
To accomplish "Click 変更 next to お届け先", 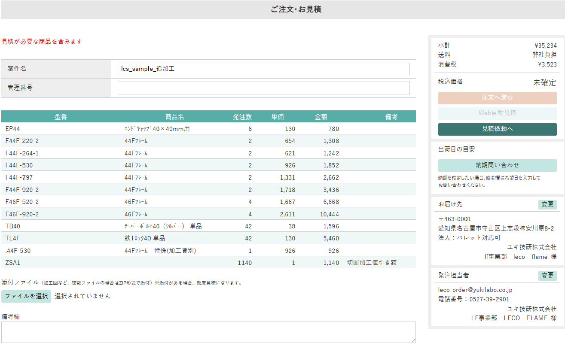I will coord(547,204).
